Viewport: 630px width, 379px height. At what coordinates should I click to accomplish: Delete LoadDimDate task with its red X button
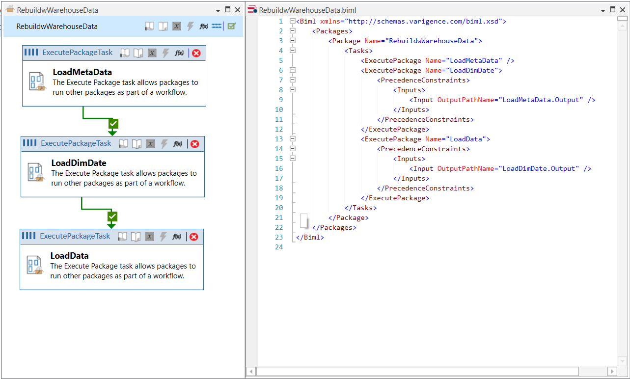(x=195, y=143)
